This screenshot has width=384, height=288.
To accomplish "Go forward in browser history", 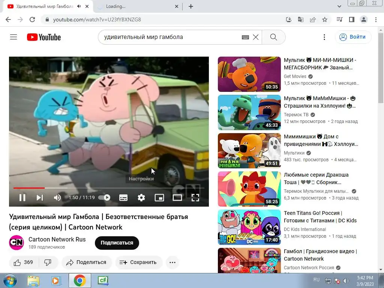I will 20,19.
